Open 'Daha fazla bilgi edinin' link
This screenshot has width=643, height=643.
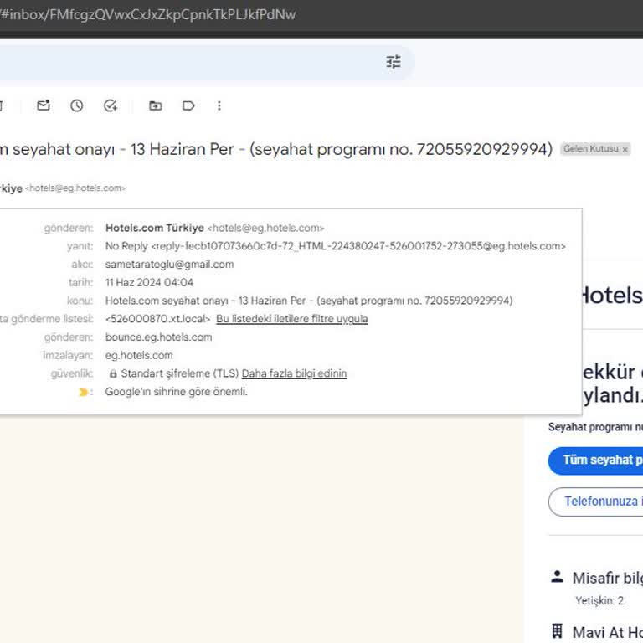[x=294, y=373]
